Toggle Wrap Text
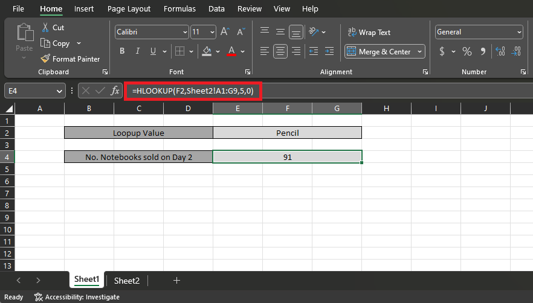 coord(369,32)
